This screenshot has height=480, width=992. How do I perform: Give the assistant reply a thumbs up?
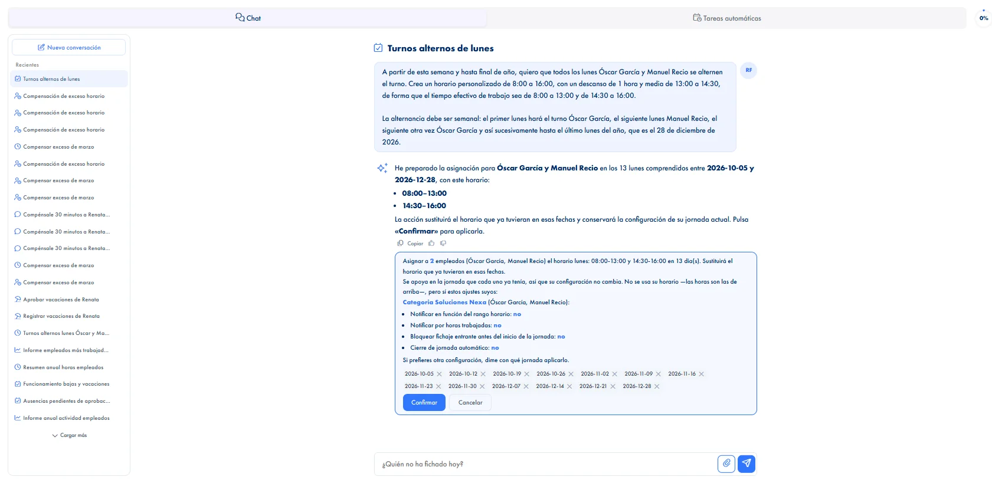point(431,243)
